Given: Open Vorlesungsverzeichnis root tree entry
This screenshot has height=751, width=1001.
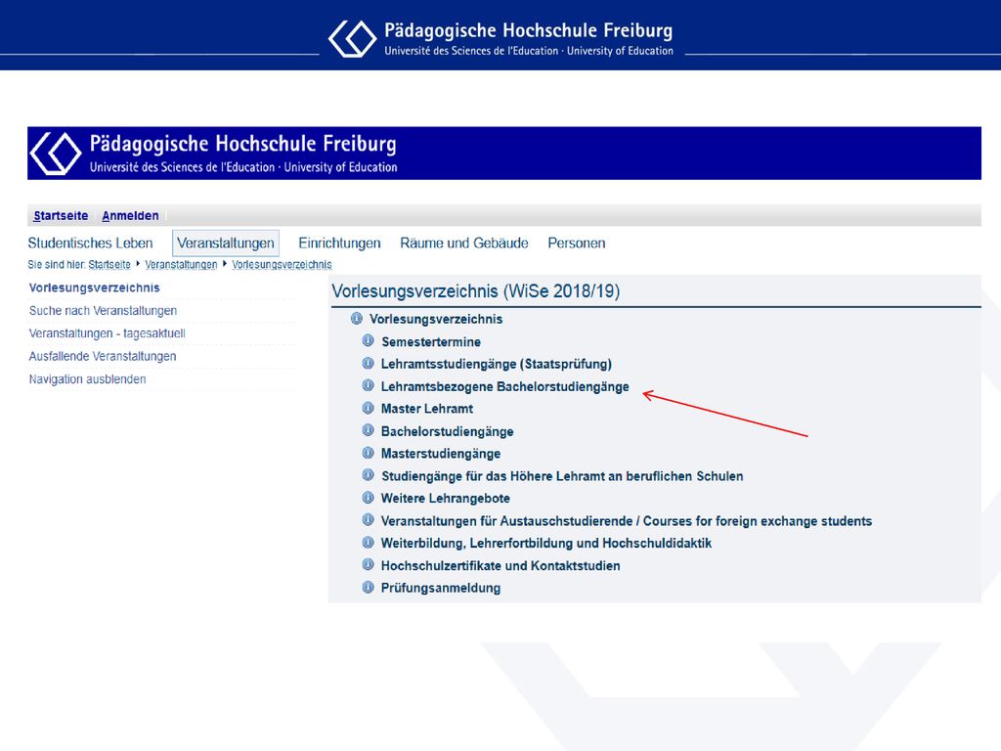Looking at the screenshot, I should (x=436, y=320).
